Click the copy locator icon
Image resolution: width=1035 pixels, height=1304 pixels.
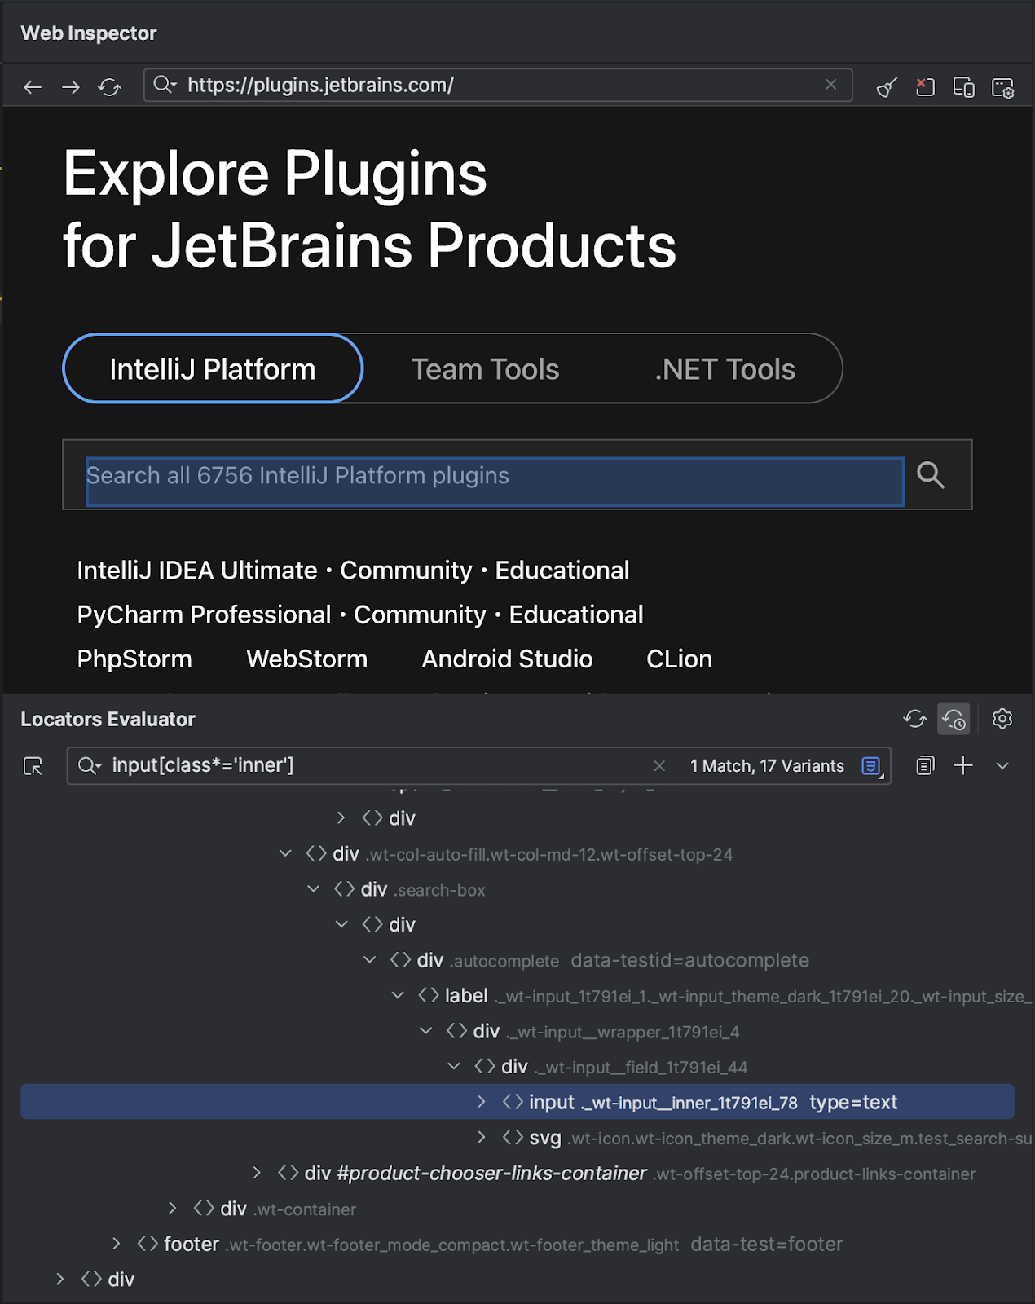925,765
